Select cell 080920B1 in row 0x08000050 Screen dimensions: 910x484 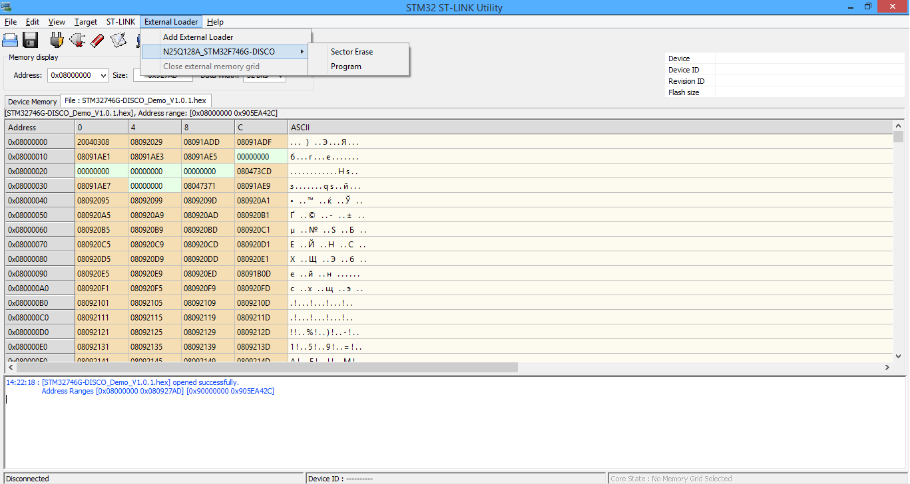pyautogui.click(x=261, y=215)
